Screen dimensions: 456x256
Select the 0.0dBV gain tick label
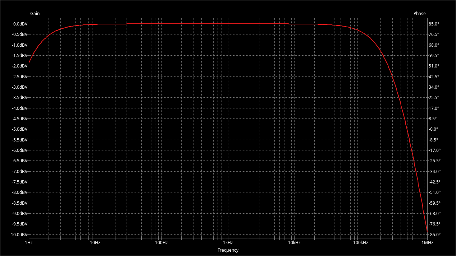pos(20,24)
